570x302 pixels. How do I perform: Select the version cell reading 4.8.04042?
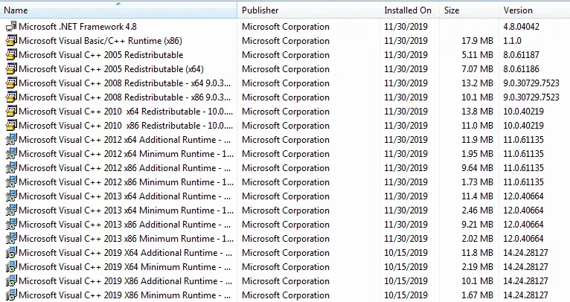(x=522, y=27)
